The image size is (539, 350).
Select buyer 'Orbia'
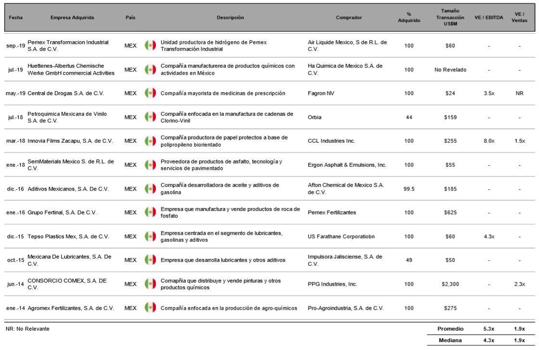pyautogui.click(x=314, y=117)
